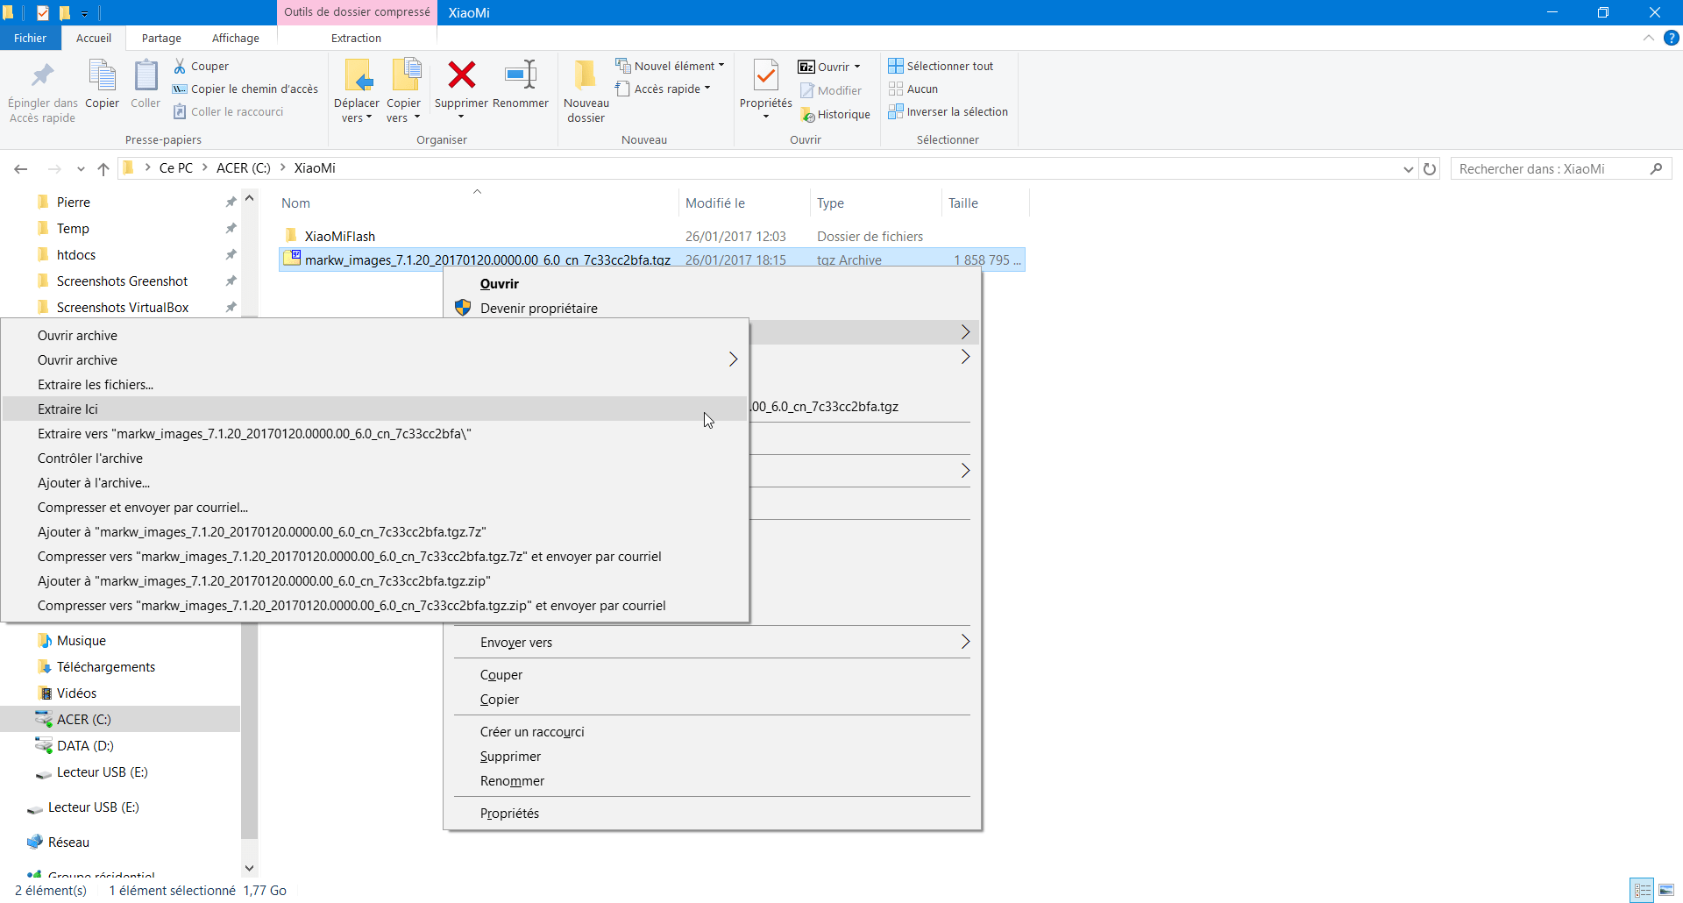Screen dimensions: 1683x903
Task: Open the Nouvel élément dropdown
Action: pos(671,66)
